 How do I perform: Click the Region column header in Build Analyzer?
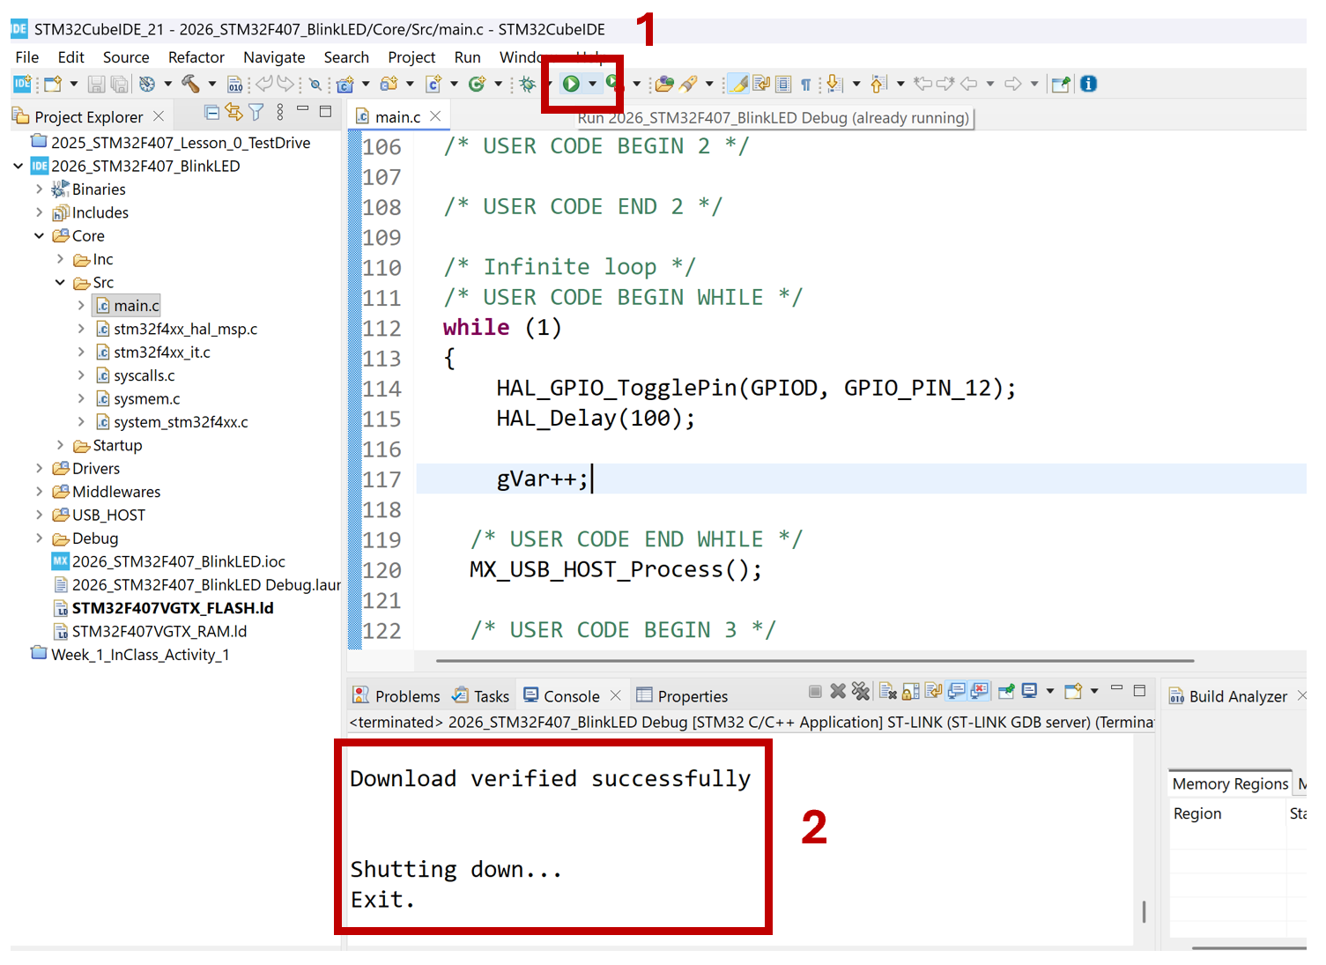coord(1197,813)
